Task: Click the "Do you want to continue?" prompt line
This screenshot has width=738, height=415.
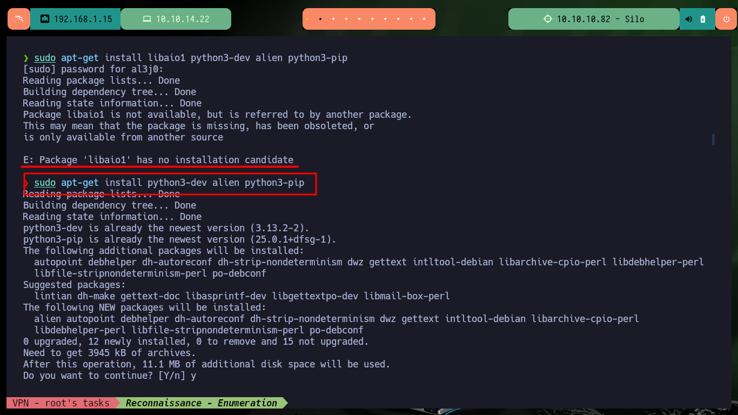Action: coord(110,376)
